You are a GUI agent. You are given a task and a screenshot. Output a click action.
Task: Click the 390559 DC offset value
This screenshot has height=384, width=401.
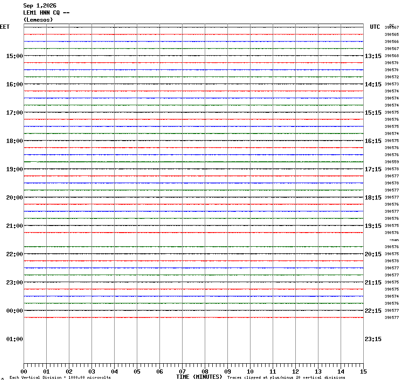pyautogui.click(x=392, y=162)
